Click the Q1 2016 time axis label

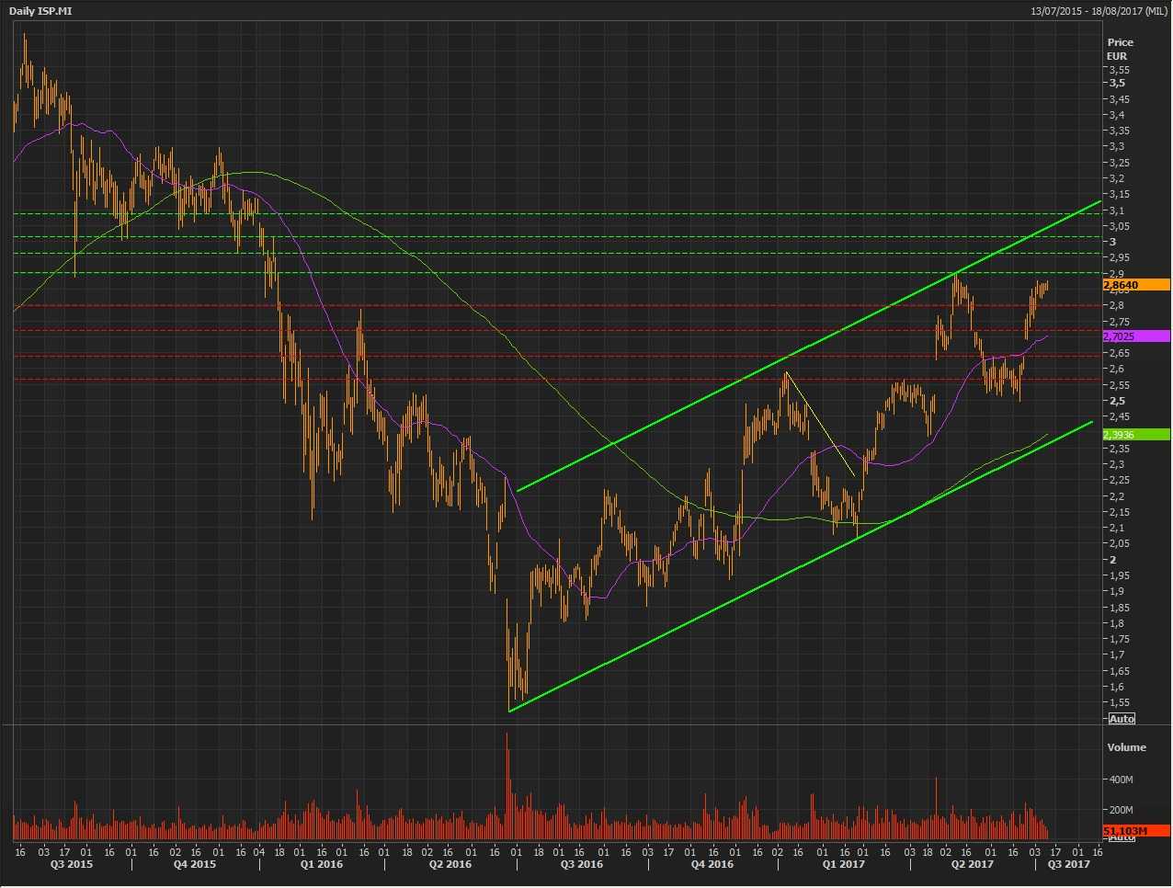(322, 864)
